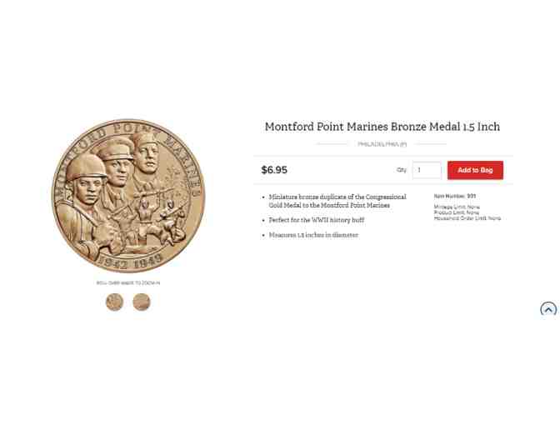Click the Qty label text
The height and width of the screenshot is (425, 560).
tap(402, 170)
